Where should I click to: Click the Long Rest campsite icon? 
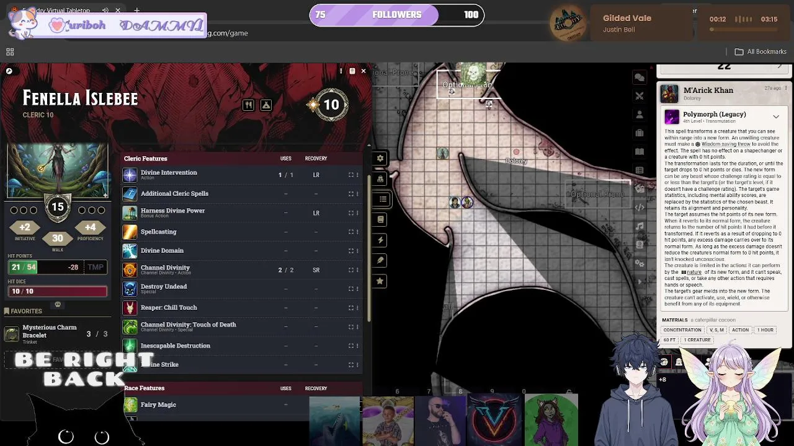[266, 105]
